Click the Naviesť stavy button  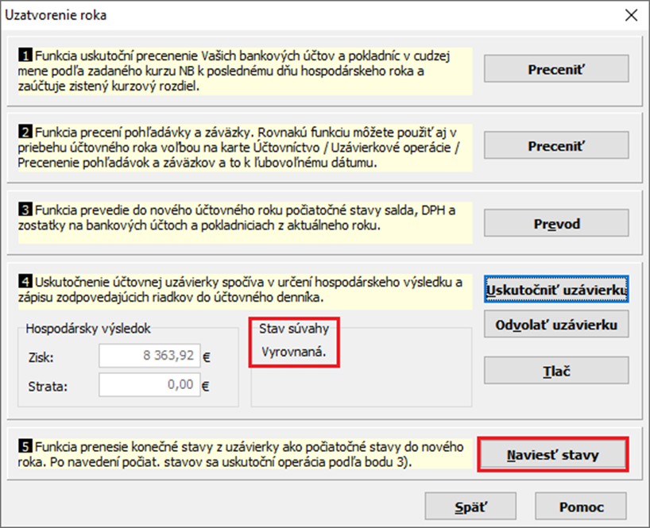pyautogui.click(x=553, y=455)
